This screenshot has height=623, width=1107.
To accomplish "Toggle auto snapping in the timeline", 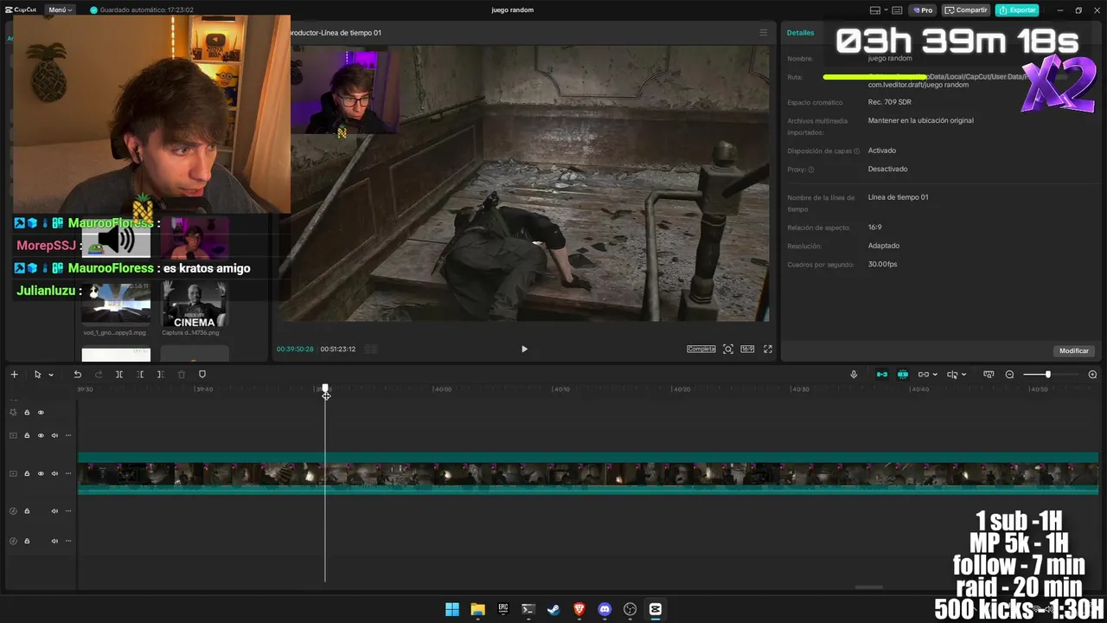I will (x=903, y=375).
